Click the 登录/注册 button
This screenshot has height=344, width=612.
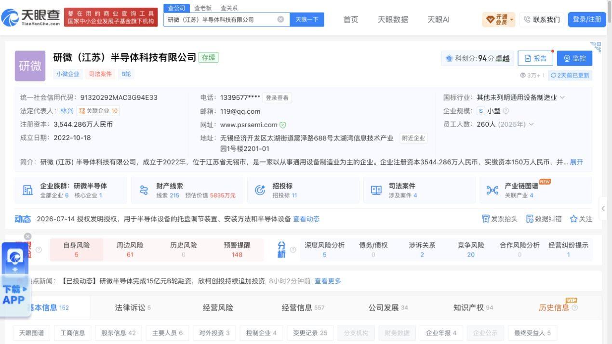[587, 20]
